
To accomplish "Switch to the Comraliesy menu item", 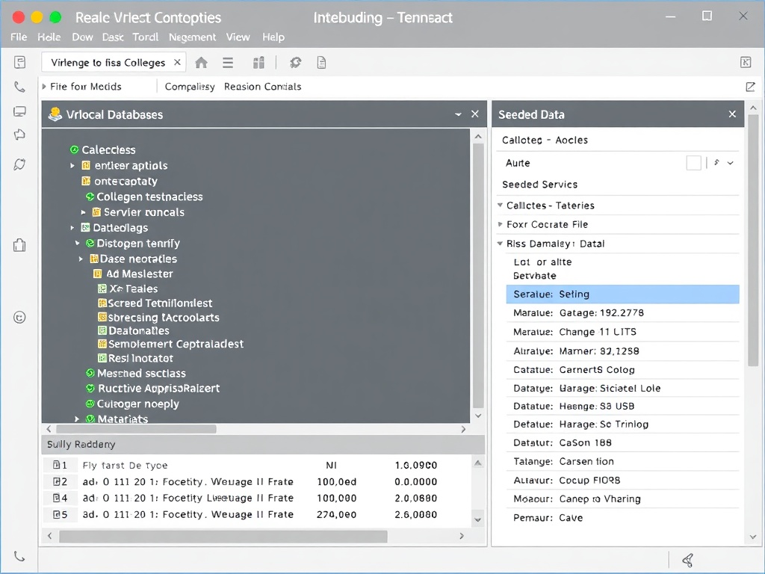I will pyautogui.click(x=189, y=87).
